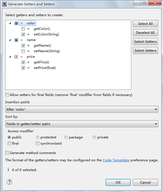
Task: Select the private access modifier
Action: (94, 137)
